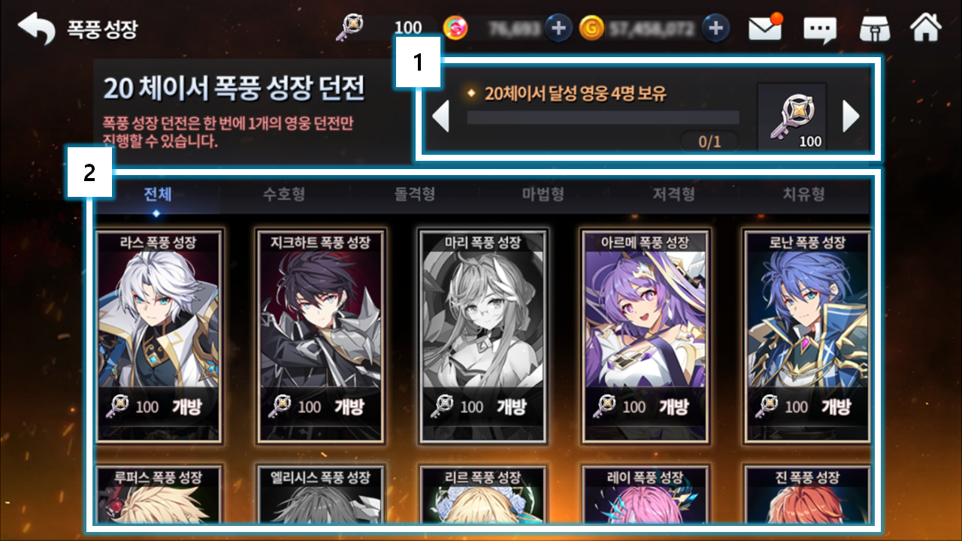Tap the mission progress bar showing 0/1

(x=603, y=118)
